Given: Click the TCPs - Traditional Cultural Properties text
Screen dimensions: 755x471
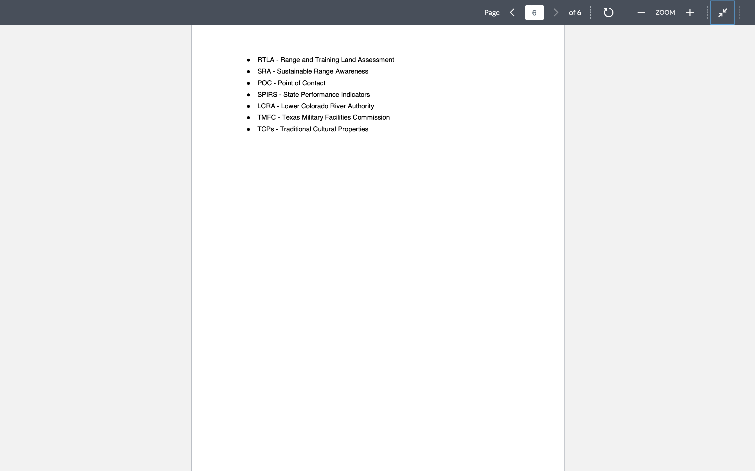Looking at the screenshot, I should tap(312, 129).
